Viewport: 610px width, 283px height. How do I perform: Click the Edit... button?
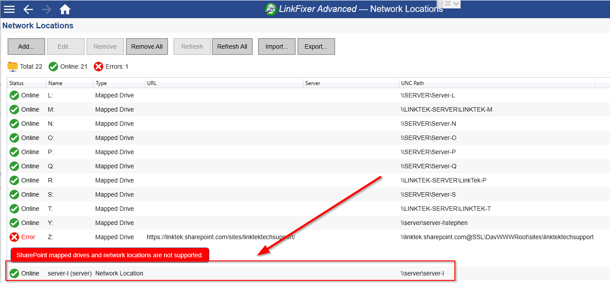click(x=66, y=47)
